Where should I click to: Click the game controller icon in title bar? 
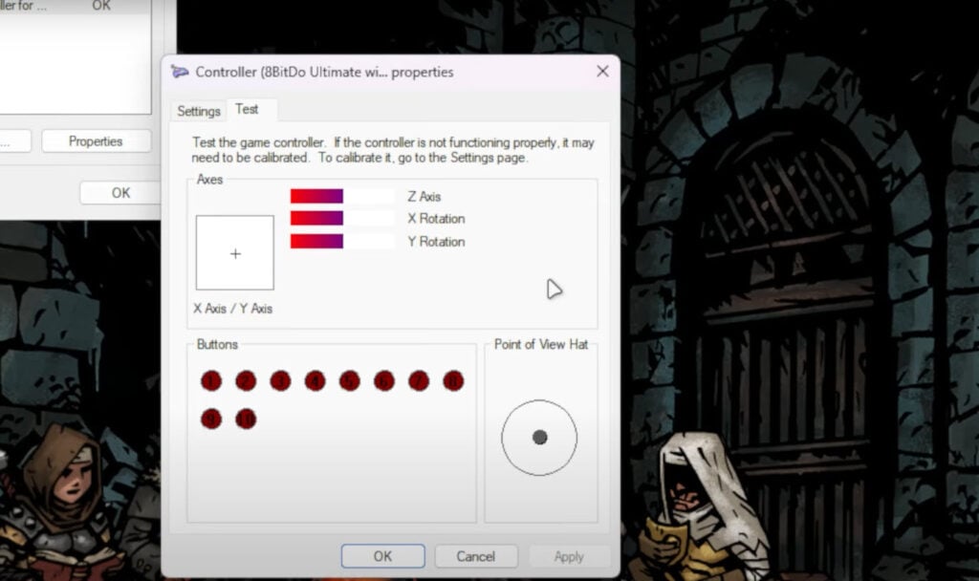(180, 72)
